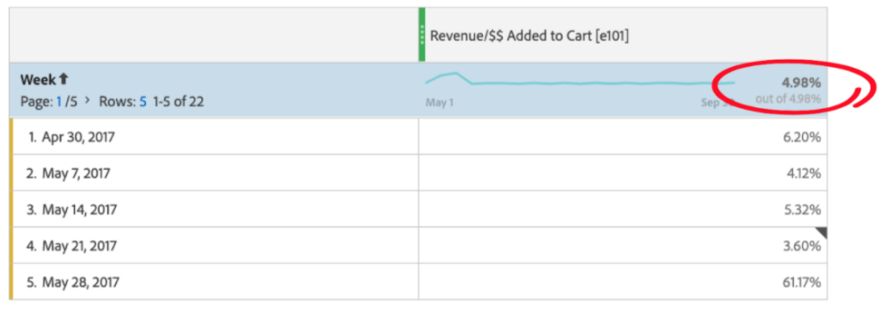Click the 4.12% value cell
The image size is (880, 314).
coord(623,172)
